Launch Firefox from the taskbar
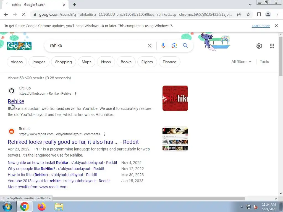The image size is (283, 212). (x=42, y=206)
